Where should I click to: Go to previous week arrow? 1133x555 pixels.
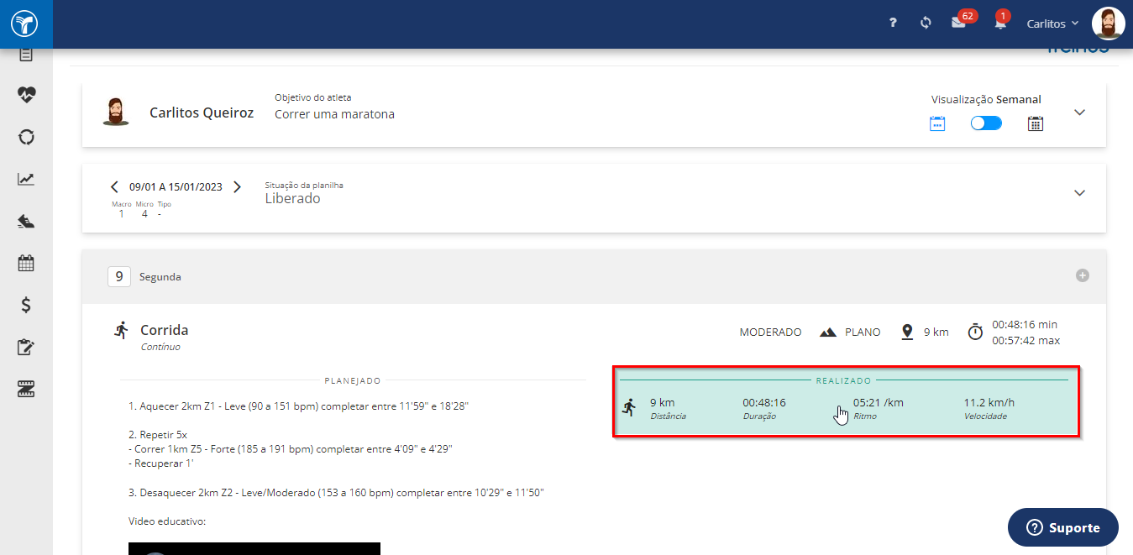pos(114,186)
